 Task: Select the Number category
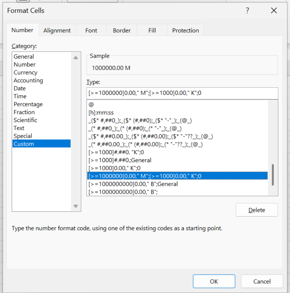point(42,64)
